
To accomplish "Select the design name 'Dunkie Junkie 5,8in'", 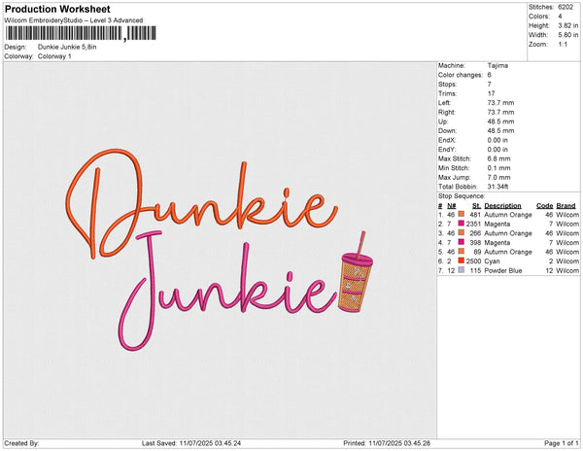I will pos(67,47).
